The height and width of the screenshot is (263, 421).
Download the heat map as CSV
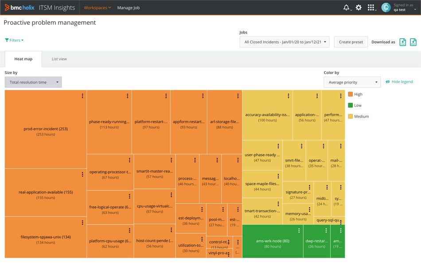tap(403, 42)
